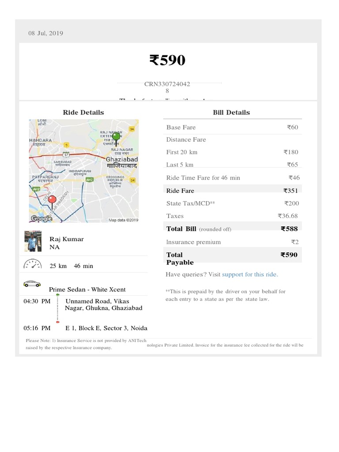
Task: Click the Map data ©2019 attribution
Action: [x=123, y=220]
